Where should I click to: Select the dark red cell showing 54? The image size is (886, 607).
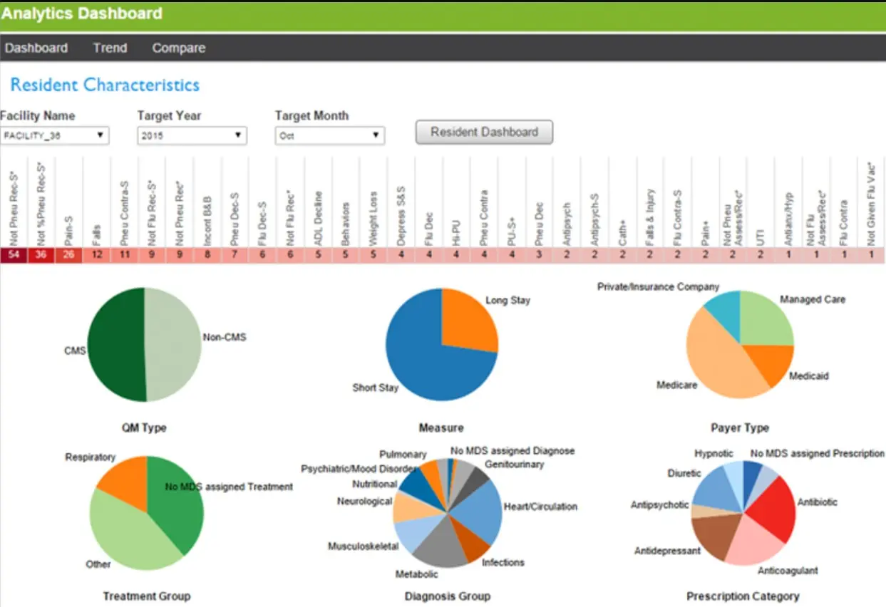pos(12,254)
